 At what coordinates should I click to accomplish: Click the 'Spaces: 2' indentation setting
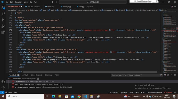(124, 92)
